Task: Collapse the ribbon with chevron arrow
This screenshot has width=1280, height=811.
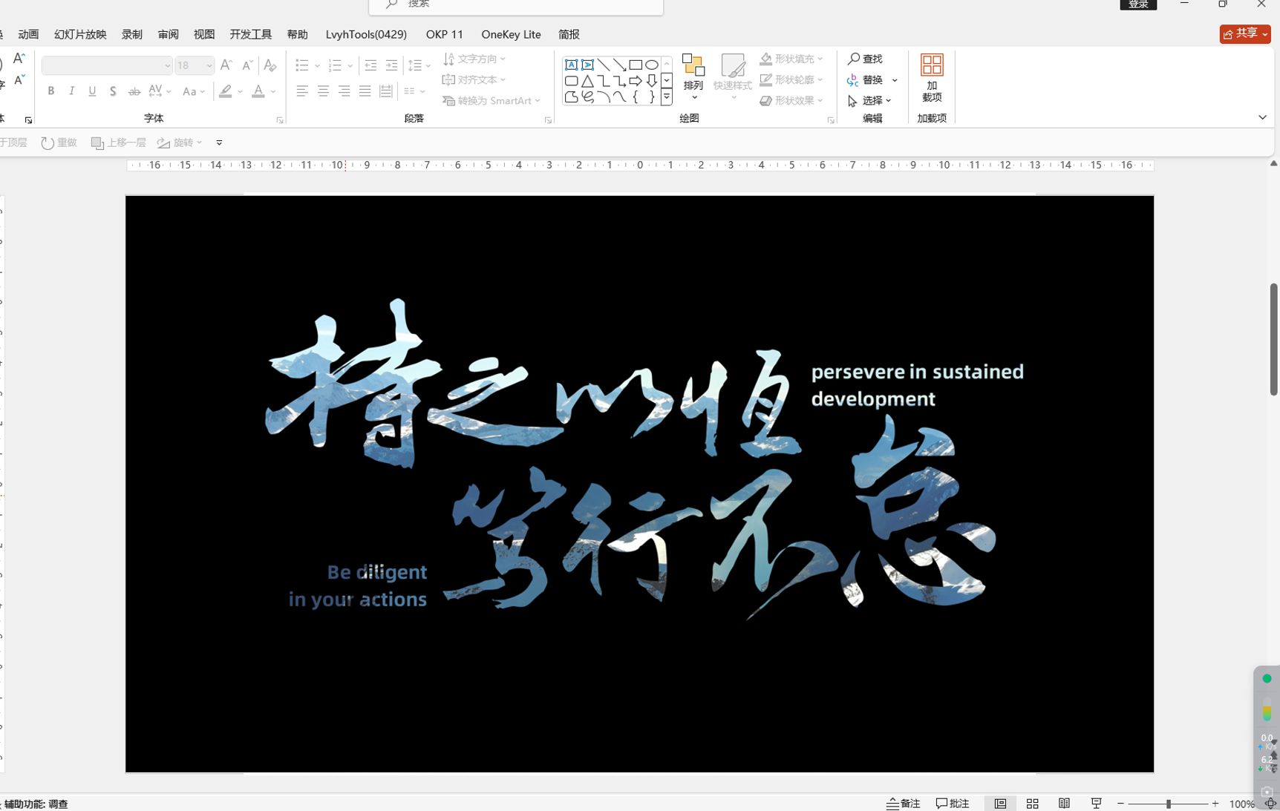Action: (1262, 117)
